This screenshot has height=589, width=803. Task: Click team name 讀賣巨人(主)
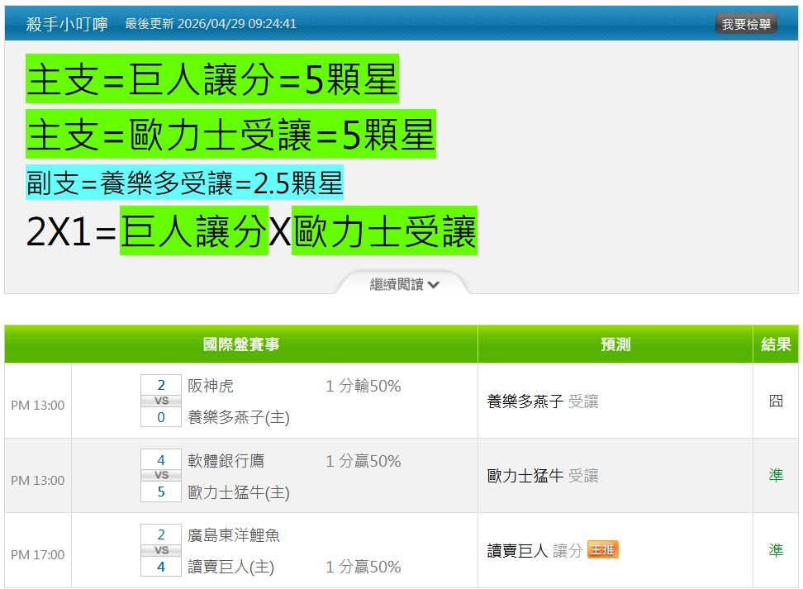point(231,567)
